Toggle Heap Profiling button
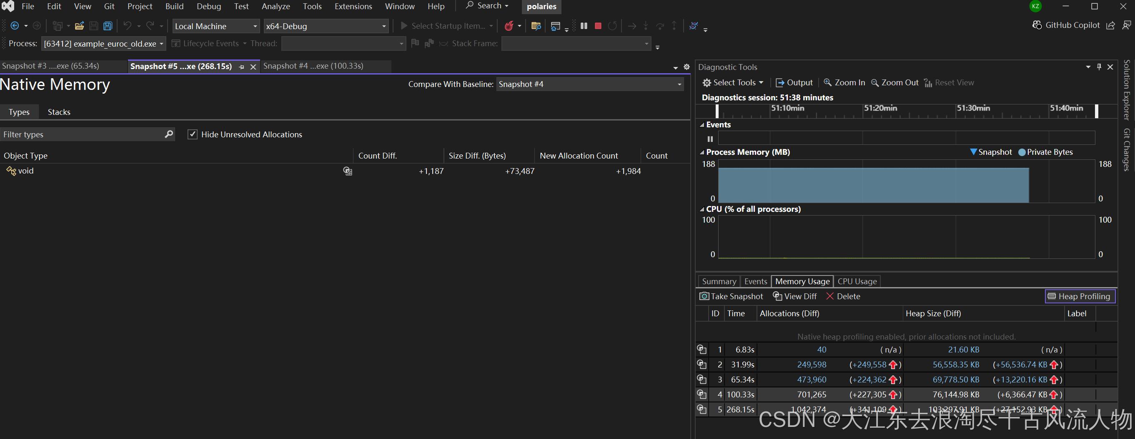 (1080, 296)
